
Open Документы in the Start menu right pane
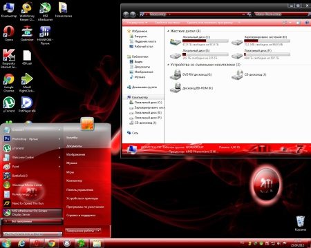(x=74, y=146)
